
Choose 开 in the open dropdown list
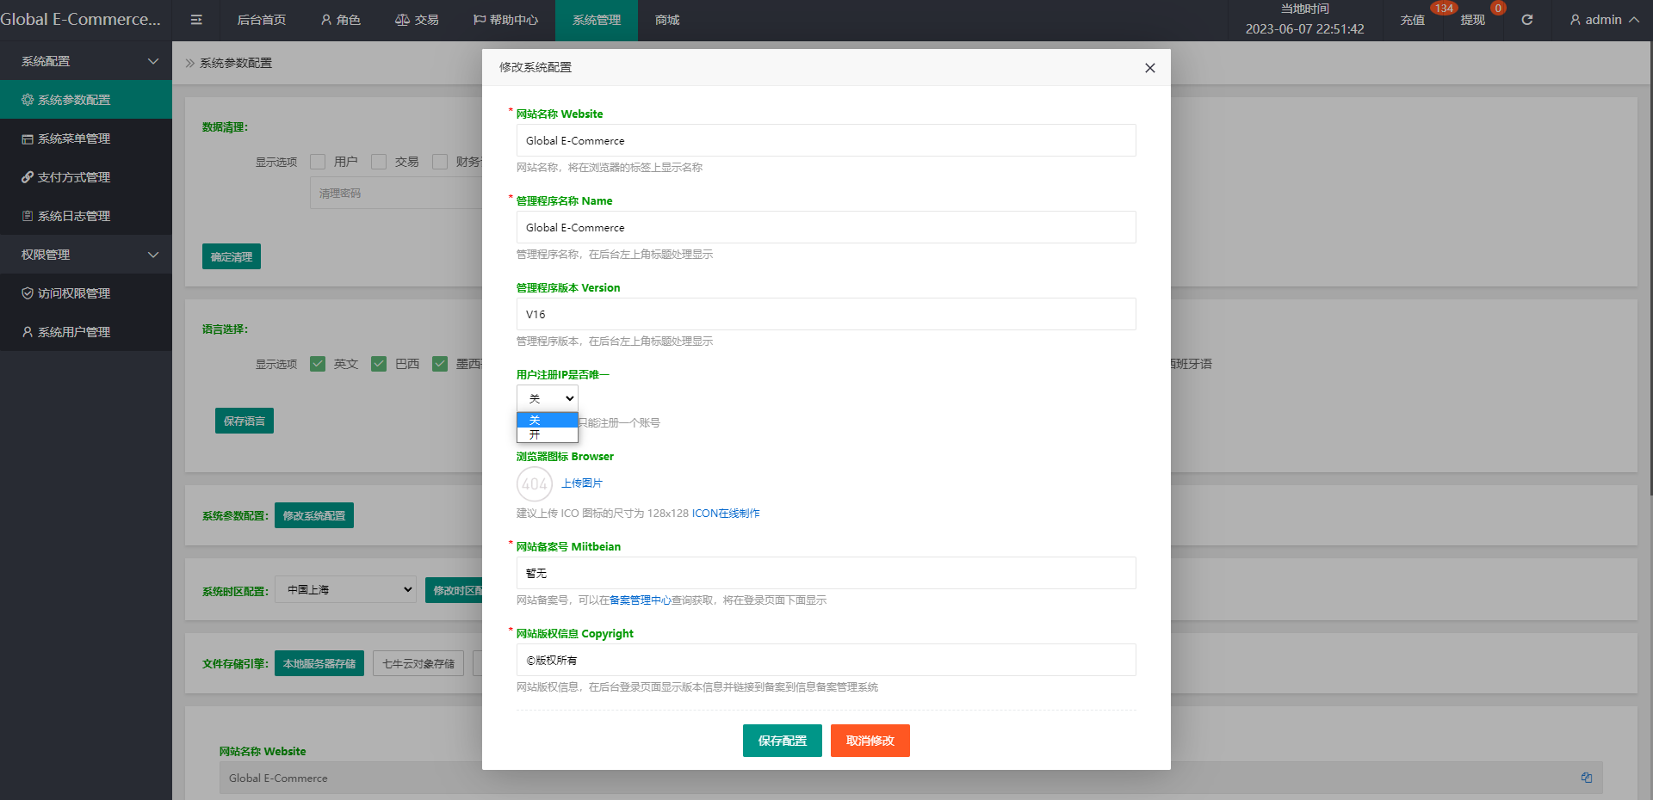[x=548, y=434]
